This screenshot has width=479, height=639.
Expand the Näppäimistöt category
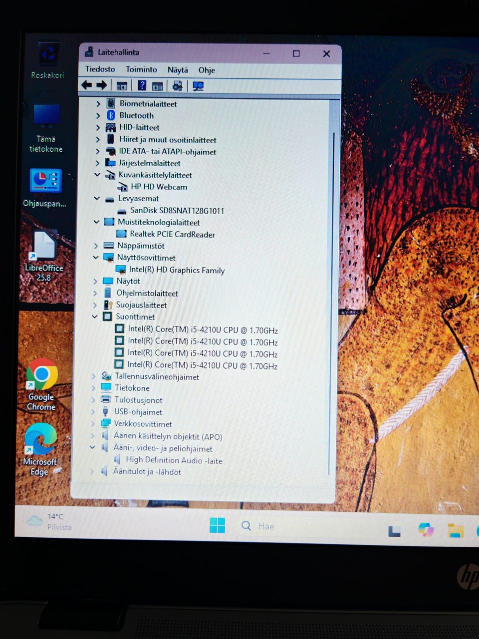coord(95,246)
